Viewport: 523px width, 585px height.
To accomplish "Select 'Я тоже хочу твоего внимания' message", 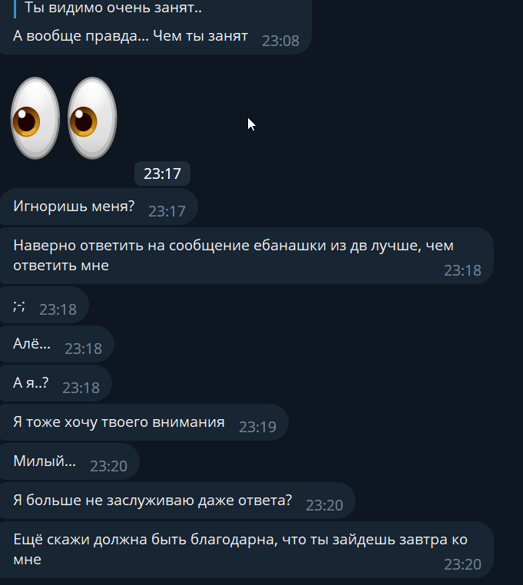I will [x=144, y=422].
